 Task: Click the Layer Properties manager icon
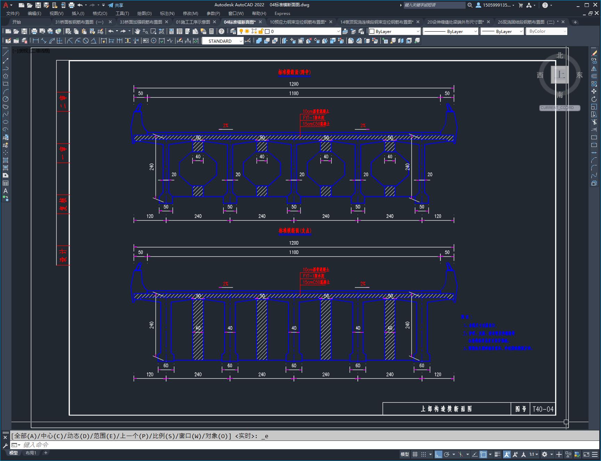pyautogui.click(x=233, y=31)
